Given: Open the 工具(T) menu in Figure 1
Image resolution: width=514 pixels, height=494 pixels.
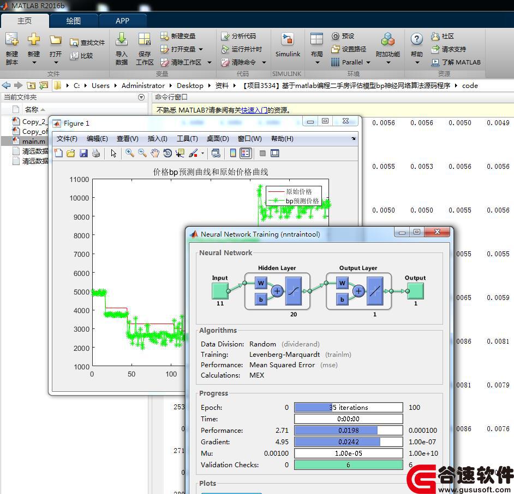Looking at the screenshot, I should (187, 139).
